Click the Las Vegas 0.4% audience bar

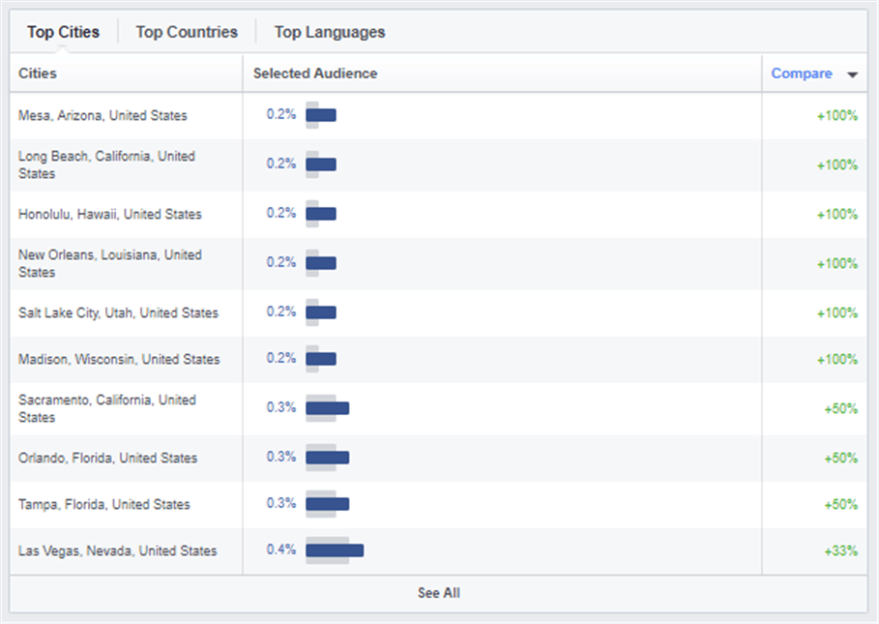(x=335, y=550)
